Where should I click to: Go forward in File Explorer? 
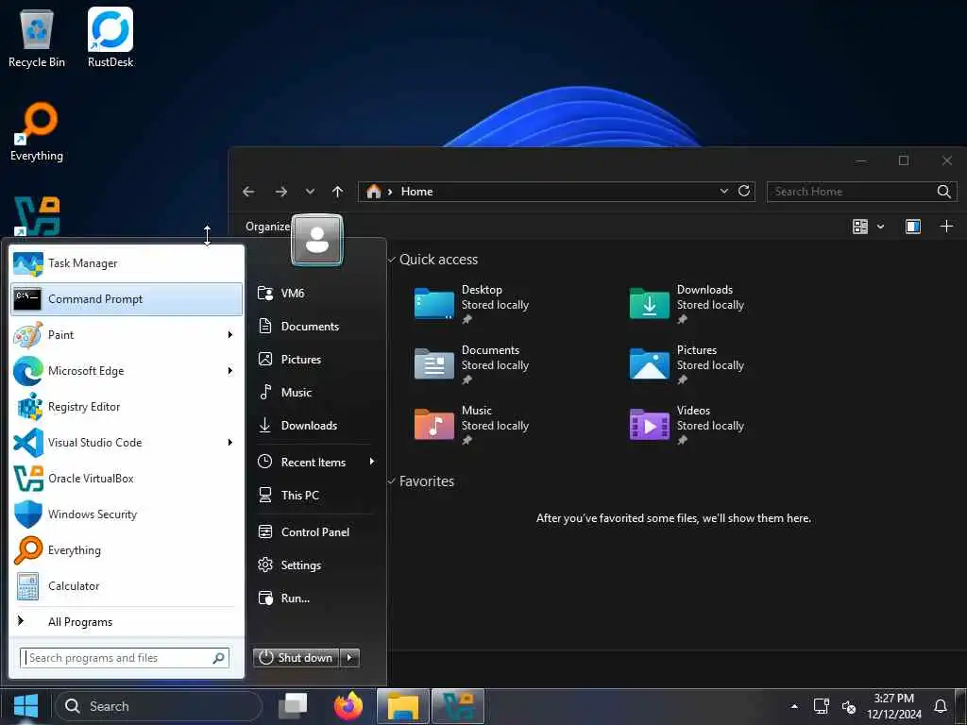click(x=281, y=192)
